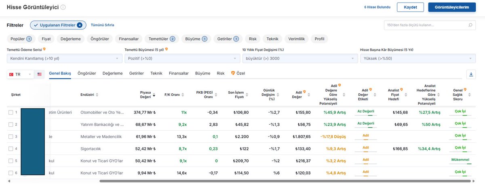The height and width of the screenshot is (185, 485).
Task: Sort by Piyasa Değeri column arrow
Action: [x=154, y=95]
